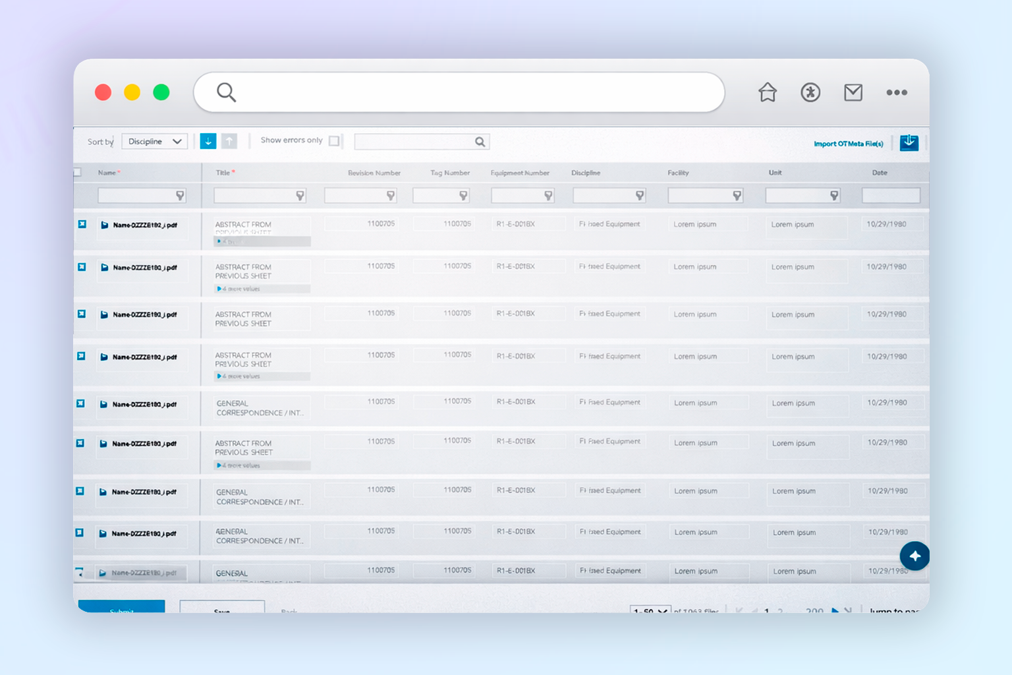Viewport: 1012px width, 675px height.
Task: Enable the Show errors only checkbox
Action: pyautogui.click(x=335, y=140)
